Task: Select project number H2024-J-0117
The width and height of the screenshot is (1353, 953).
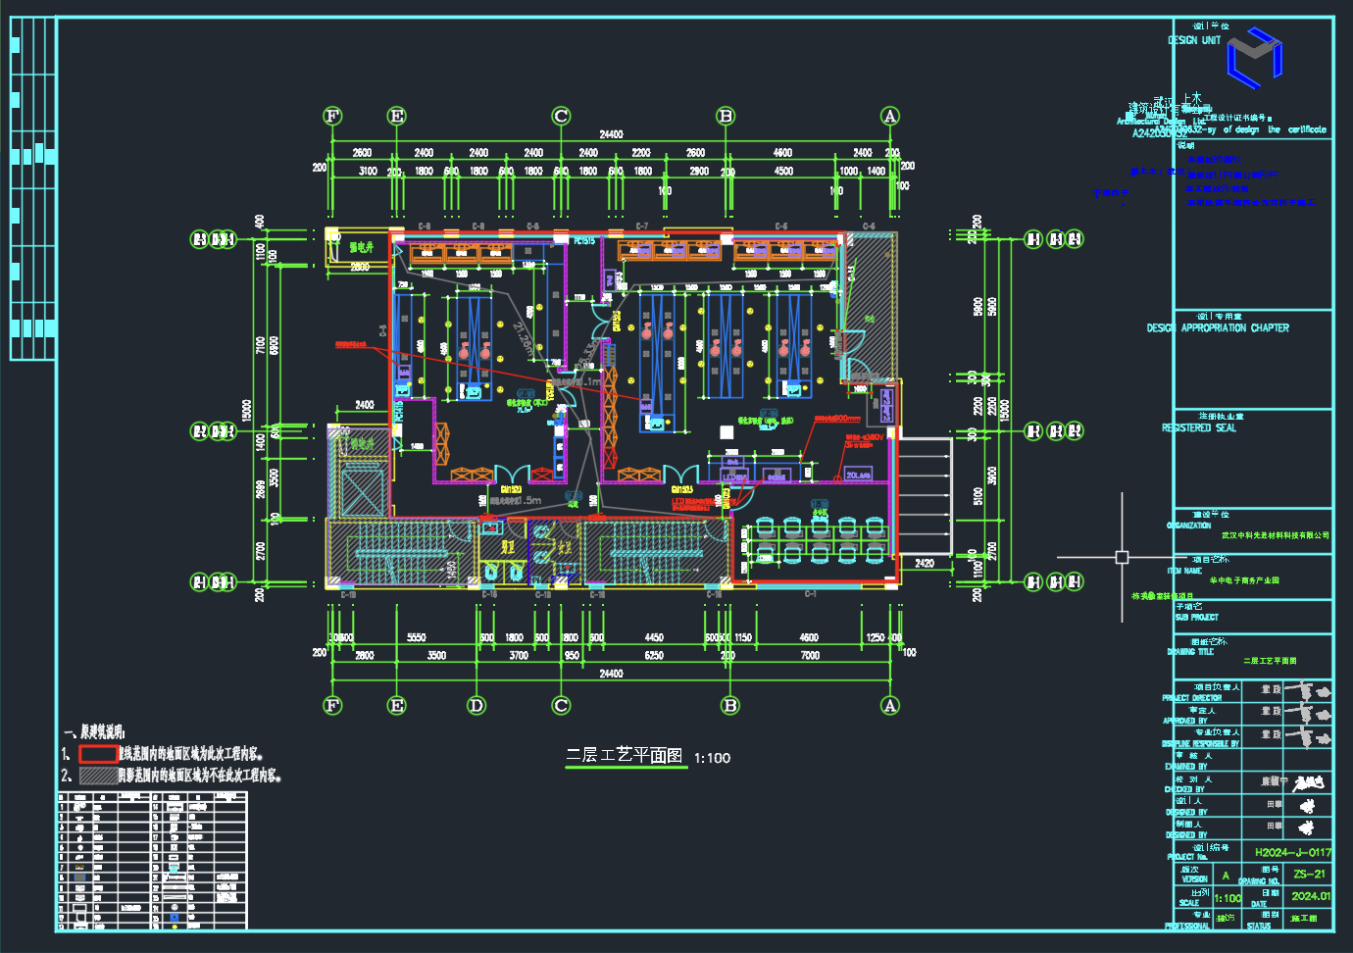Action: click(1292, 853)
